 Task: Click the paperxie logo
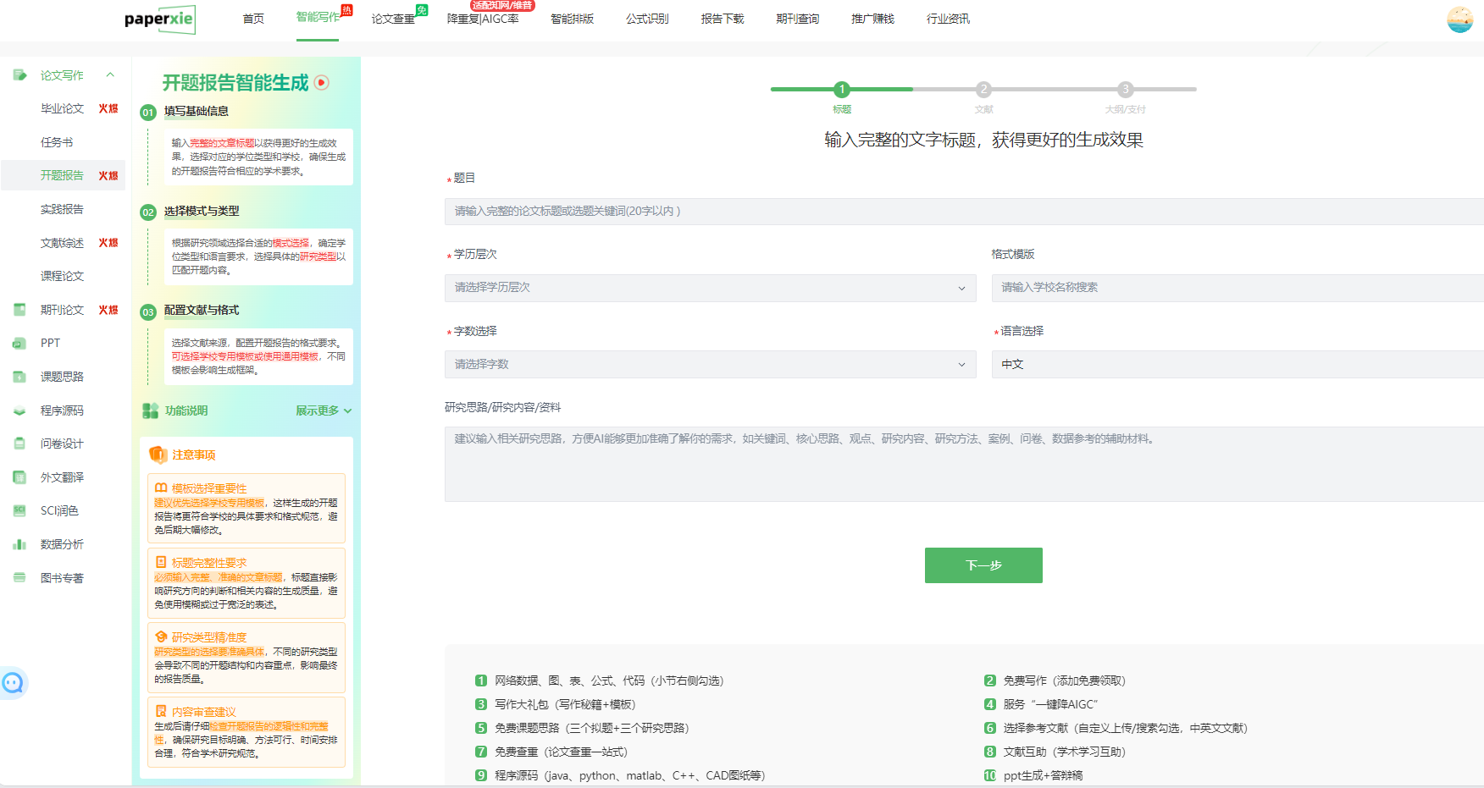[160, 19]
